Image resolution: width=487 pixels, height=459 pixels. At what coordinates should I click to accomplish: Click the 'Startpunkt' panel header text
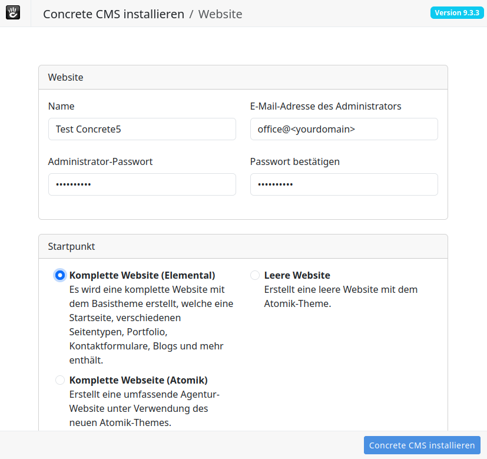(x=71, y=246)
